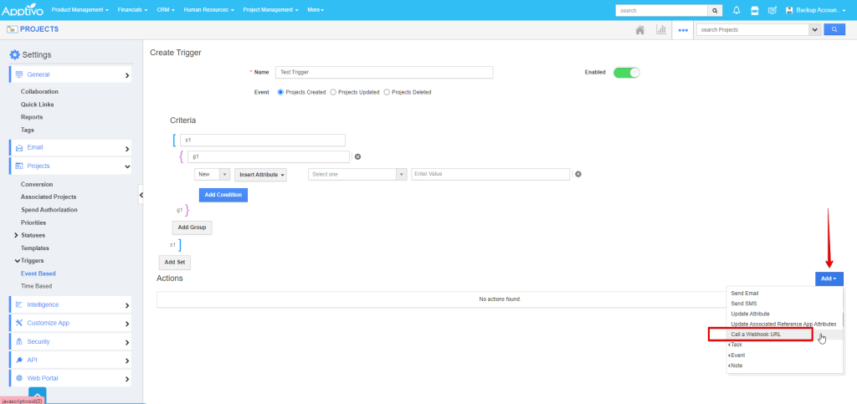The height and width of the screenshot is (404, 857).
Task: Click the blue Projects search button
Action: tap(834, 29)
